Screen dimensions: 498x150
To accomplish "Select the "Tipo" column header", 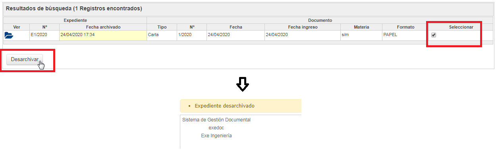I will tap(162, 27).
